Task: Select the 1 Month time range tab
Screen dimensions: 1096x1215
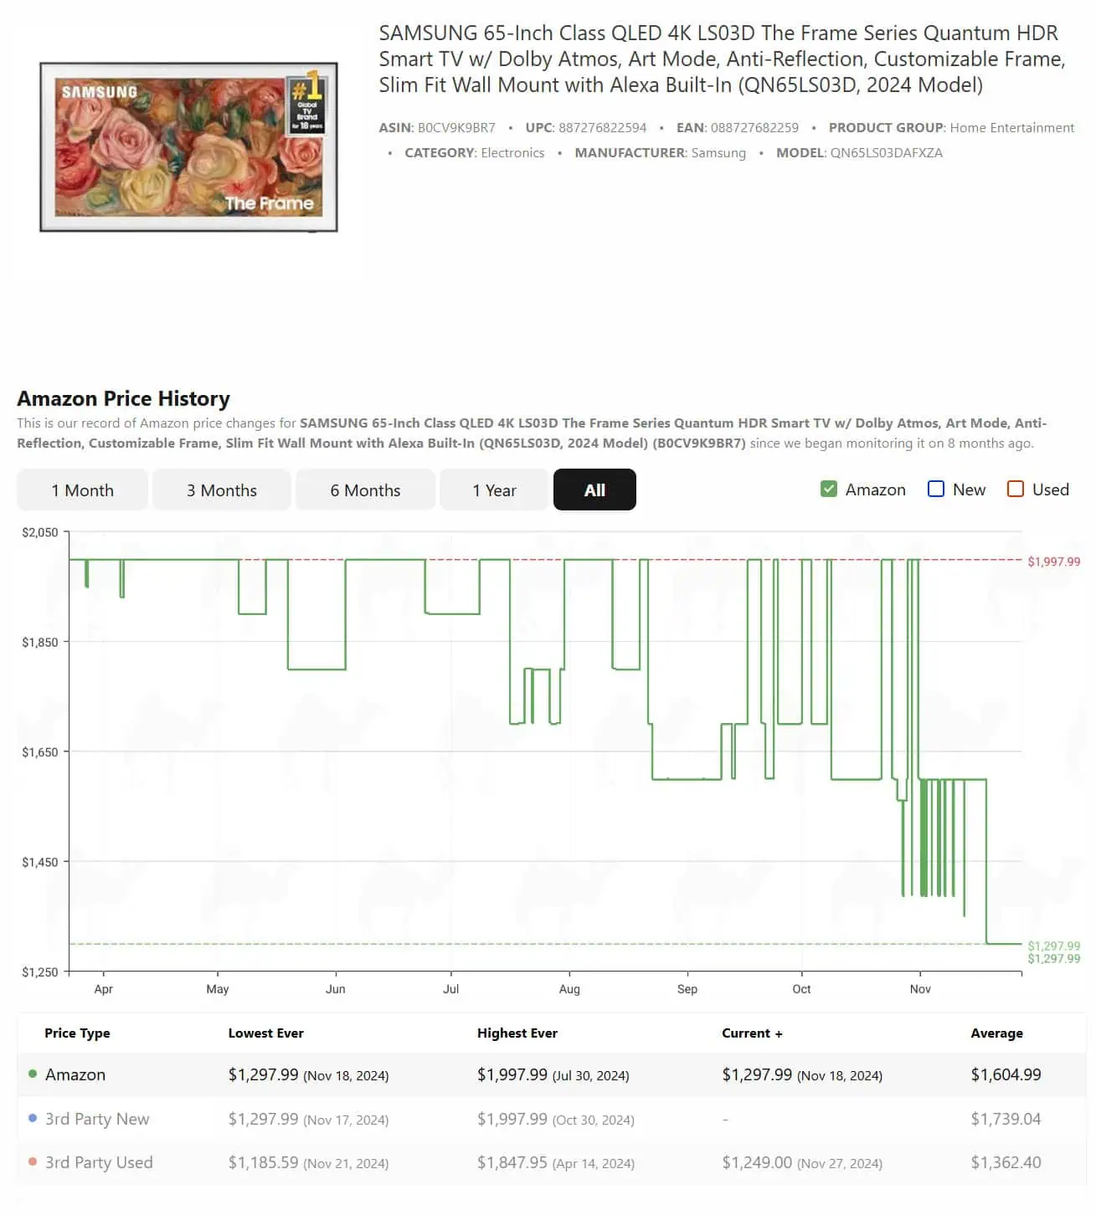Action: (x=82, y=490)
